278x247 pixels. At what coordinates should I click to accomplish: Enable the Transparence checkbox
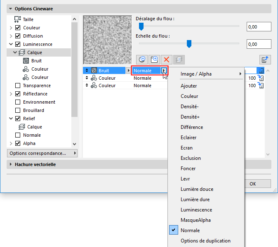[x=18, y=85]
